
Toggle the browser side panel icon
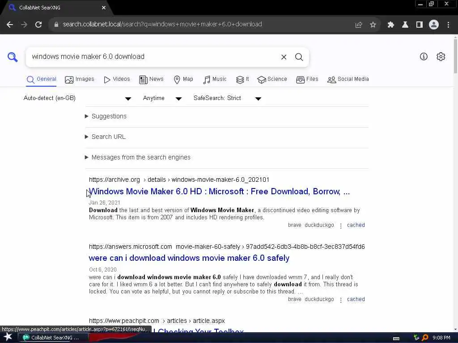(x=419, y=25)
